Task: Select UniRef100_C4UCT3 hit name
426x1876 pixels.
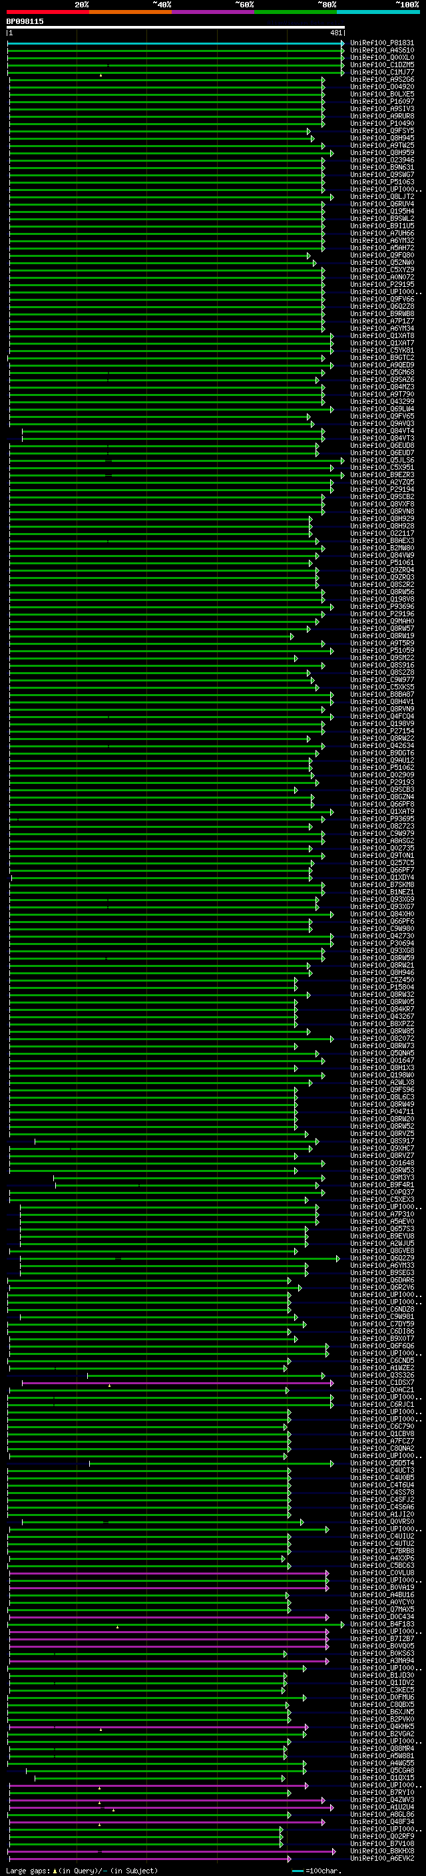Action: coord(382,1470)
